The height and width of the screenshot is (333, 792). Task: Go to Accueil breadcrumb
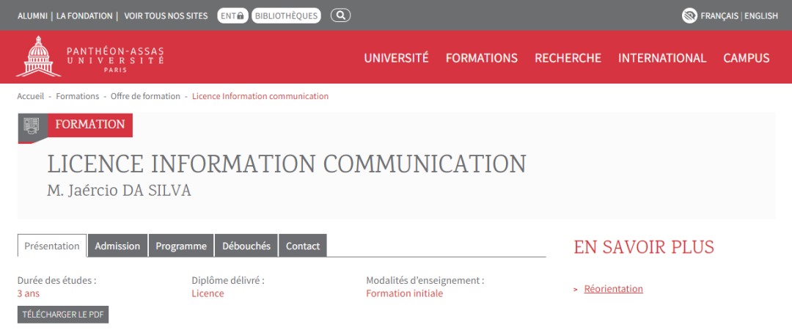tap(31, 96)
